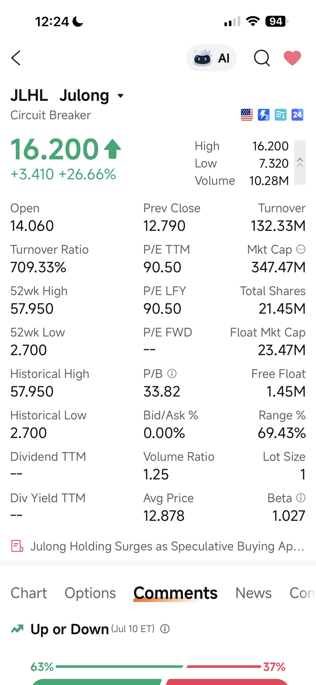Tap the blue lightning bolt icon
316x685 pixels.
[263, 115]
